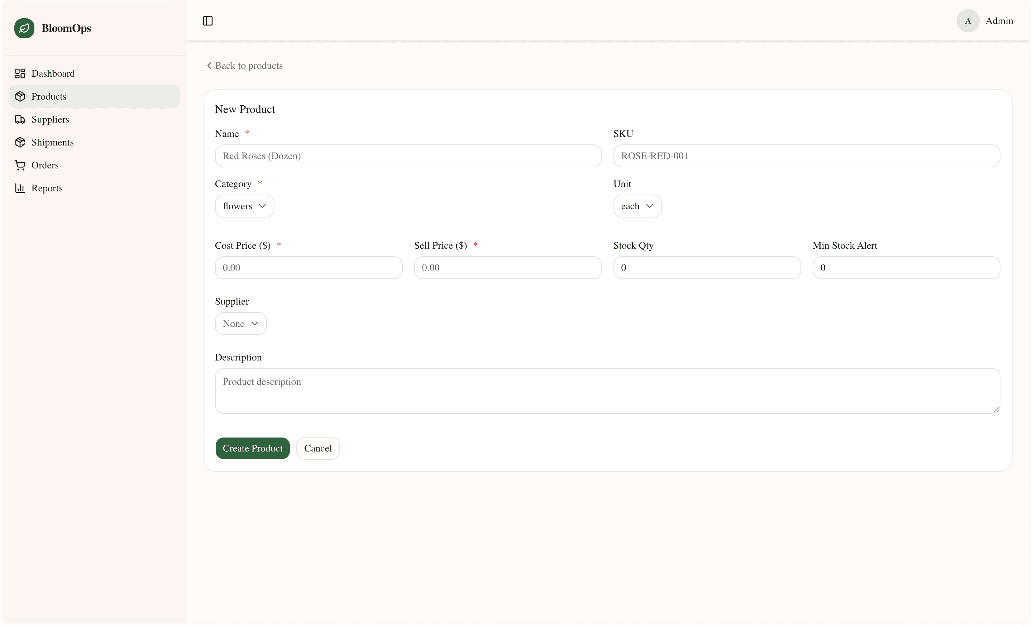Click inside the Product description textarea
Image resolution: width=1032 pixels, height=626 pixels.
point(607,390)
